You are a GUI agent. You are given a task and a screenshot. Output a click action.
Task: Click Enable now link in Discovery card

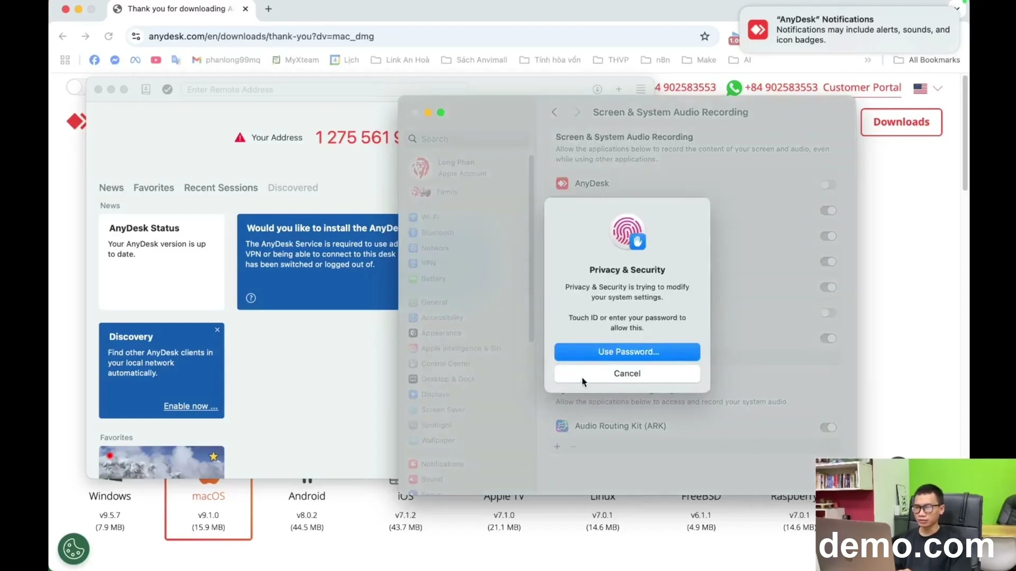[x=190, y=406]
